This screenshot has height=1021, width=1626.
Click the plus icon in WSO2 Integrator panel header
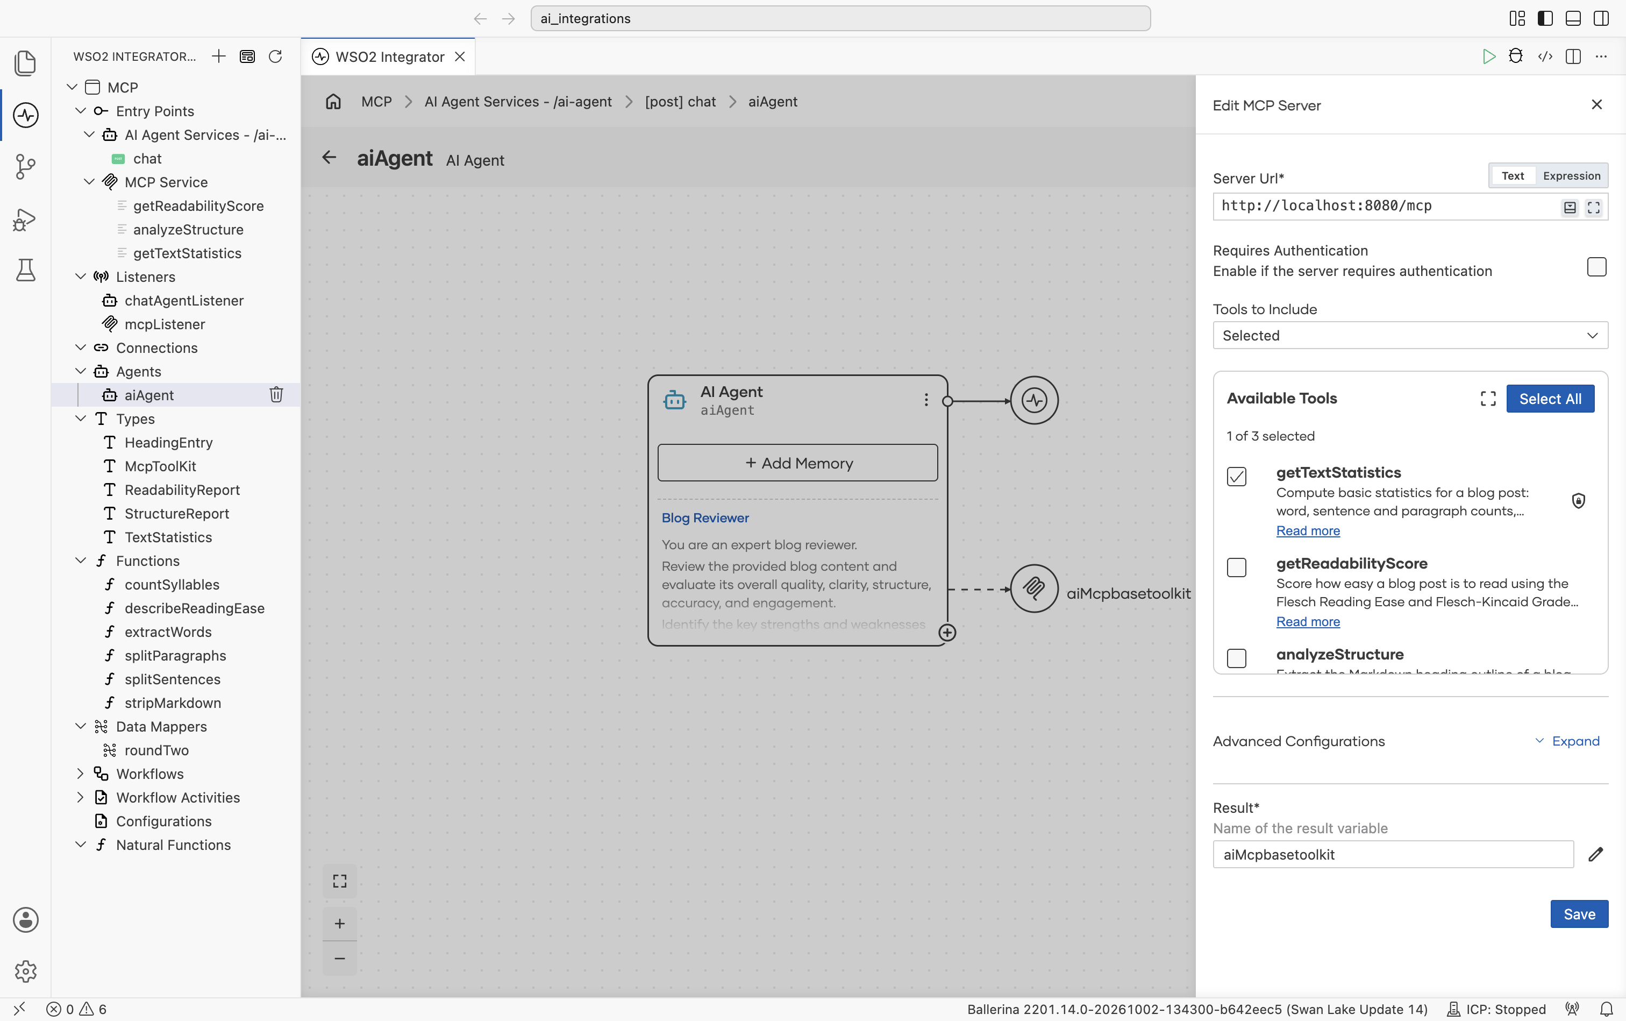coord(219,56)
